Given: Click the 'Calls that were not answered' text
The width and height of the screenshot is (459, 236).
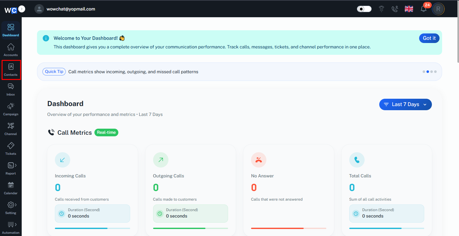Looking at the screenshot, I should (x=277, y=199).
